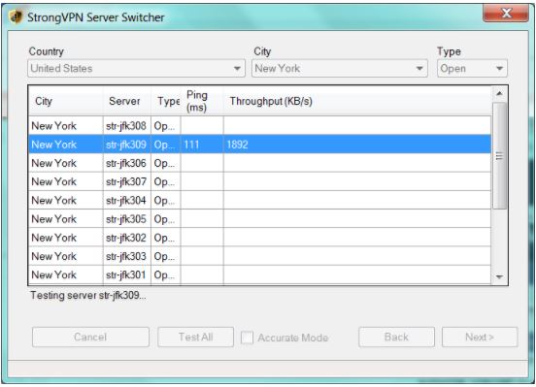
Task: Click the scroll down arrow of server list
Action: pyautogui.click(x=499, y=276)
